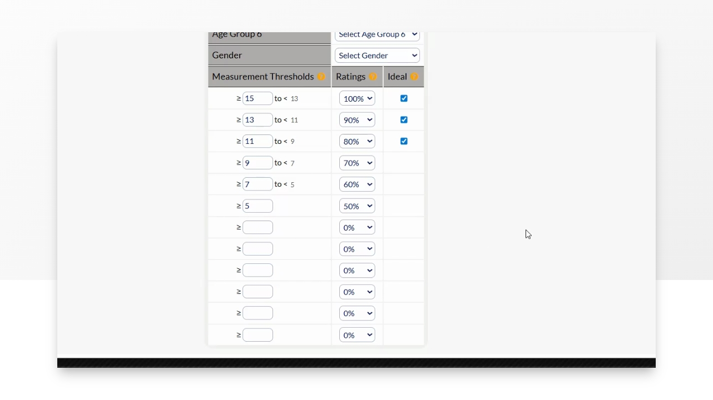Uncheck Ideal checkbox for 100% row
Viewport: 713px width, 400px height.
[x=404, y=98]
